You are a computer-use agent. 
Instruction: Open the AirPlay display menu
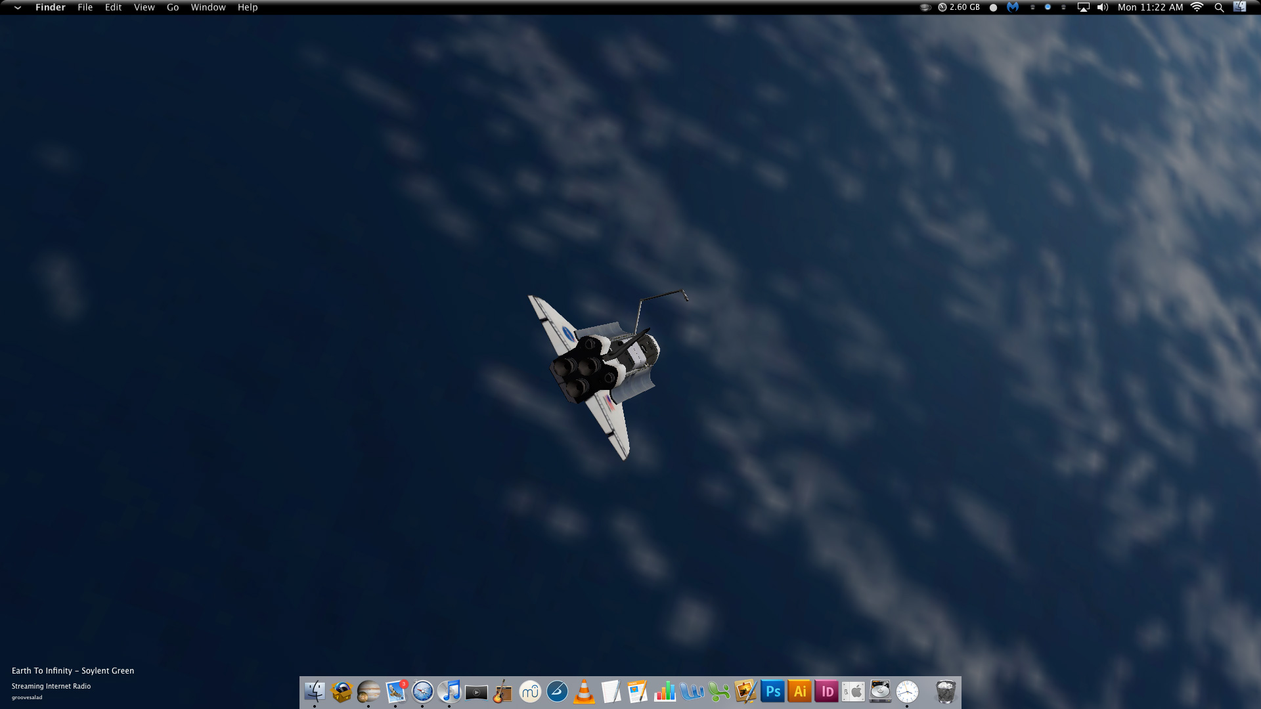coord(1084,7)
